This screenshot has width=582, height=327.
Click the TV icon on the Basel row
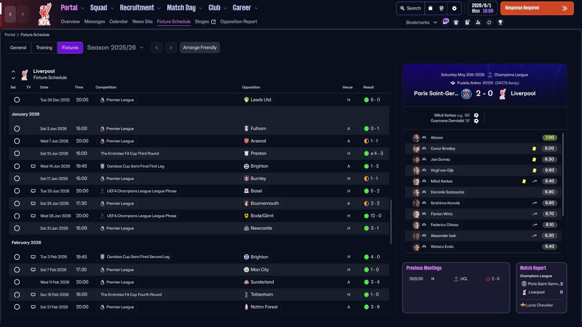coord(33,191)
